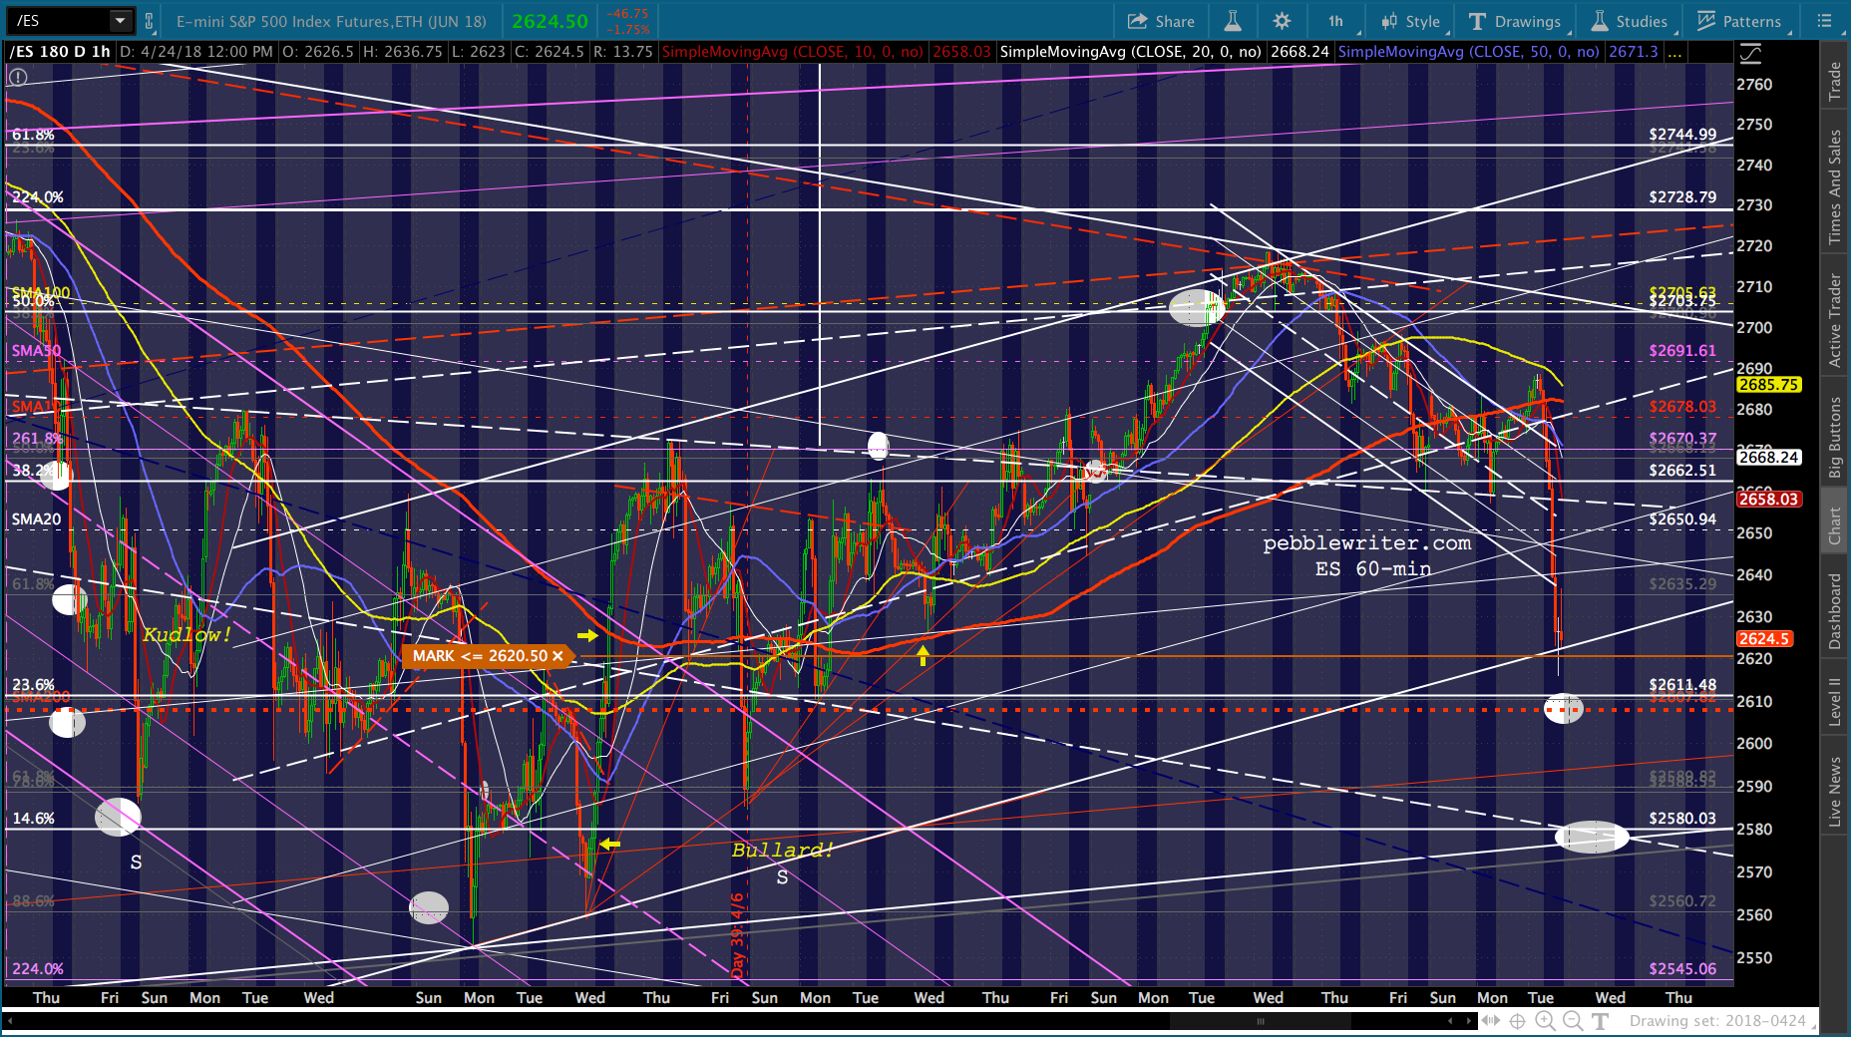This screenshot has height=1037, width=1851.
Task: Open the Patterns menu
Action: (1740, 21)
